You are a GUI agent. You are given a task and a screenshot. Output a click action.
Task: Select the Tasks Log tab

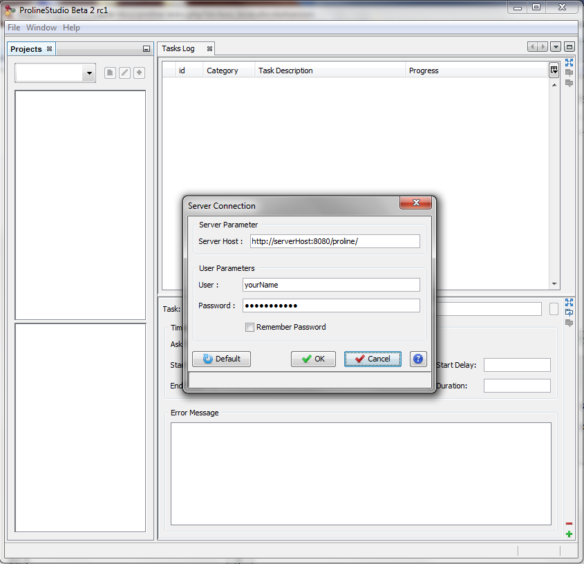178,48
